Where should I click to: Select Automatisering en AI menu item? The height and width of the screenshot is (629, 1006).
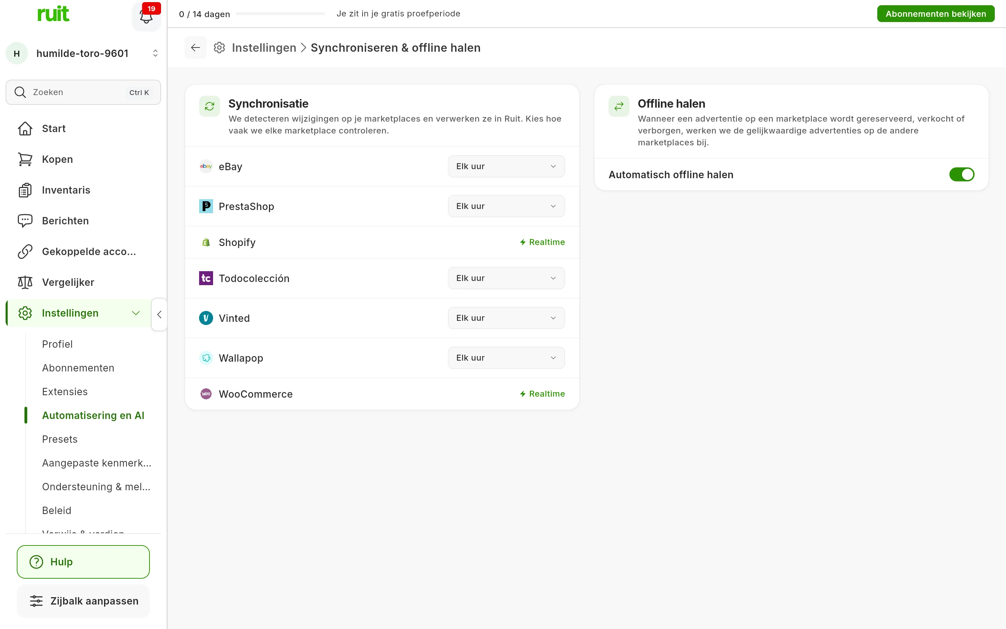point(93,415)
